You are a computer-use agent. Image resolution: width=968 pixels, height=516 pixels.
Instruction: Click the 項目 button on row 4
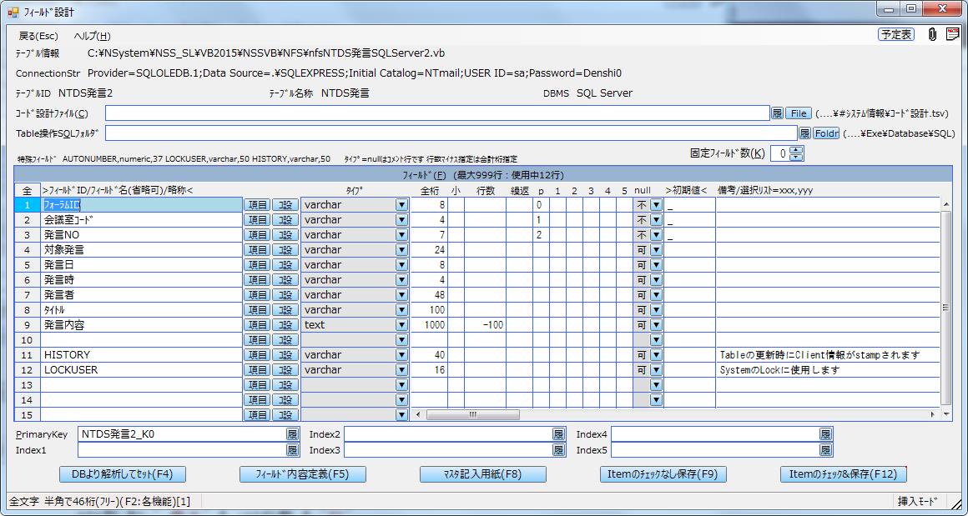[x=256, y=250]
